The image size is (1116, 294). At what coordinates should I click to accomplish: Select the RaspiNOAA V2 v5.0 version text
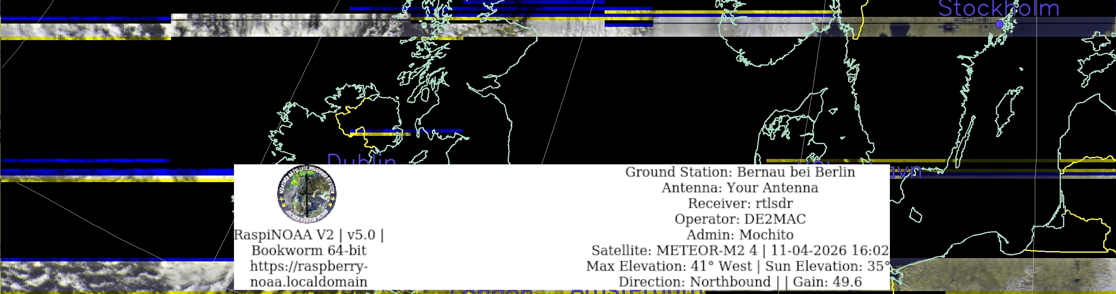click(x=309, y=235)
